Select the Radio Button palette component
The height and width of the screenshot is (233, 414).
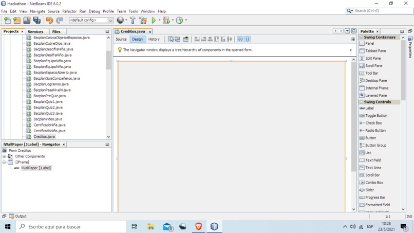click(375, 130)
